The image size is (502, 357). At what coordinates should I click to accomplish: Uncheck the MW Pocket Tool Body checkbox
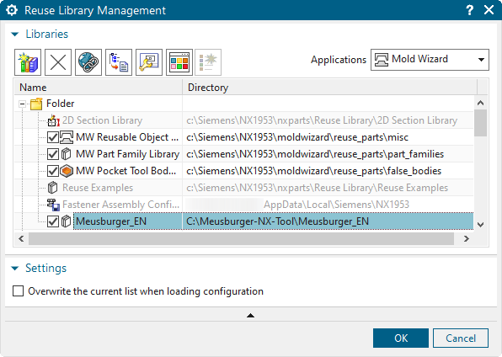point(53,171)
